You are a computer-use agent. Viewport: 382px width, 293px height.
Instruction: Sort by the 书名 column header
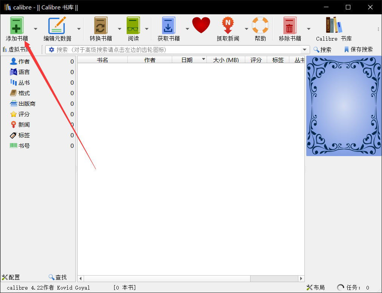[102, 60]
